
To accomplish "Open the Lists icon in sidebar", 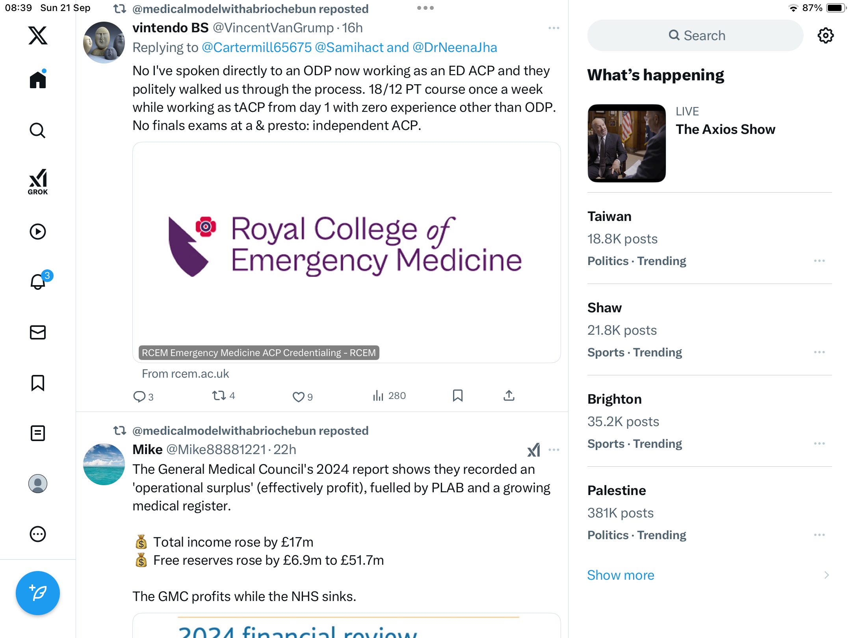I will point(38,433).
